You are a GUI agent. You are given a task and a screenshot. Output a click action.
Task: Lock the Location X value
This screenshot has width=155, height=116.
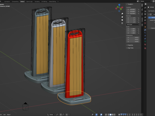point(139,9)
